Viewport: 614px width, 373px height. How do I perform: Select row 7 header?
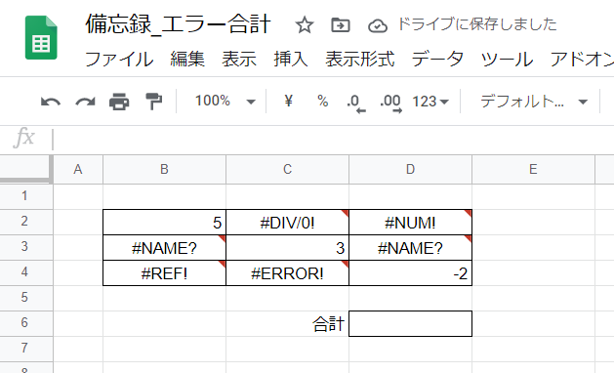pos(25,349)
